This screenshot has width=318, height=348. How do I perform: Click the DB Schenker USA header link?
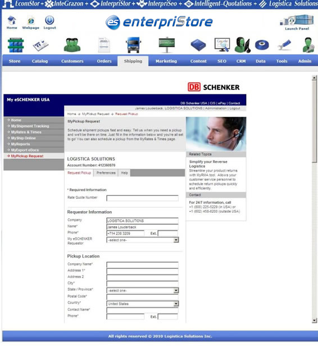pos(194,103)
